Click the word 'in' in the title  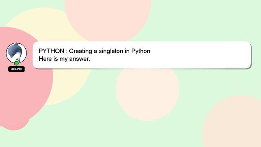127,51
